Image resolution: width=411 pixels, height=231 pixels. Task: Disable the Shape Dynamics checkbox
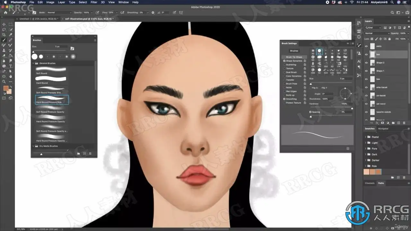pos(284,61)
